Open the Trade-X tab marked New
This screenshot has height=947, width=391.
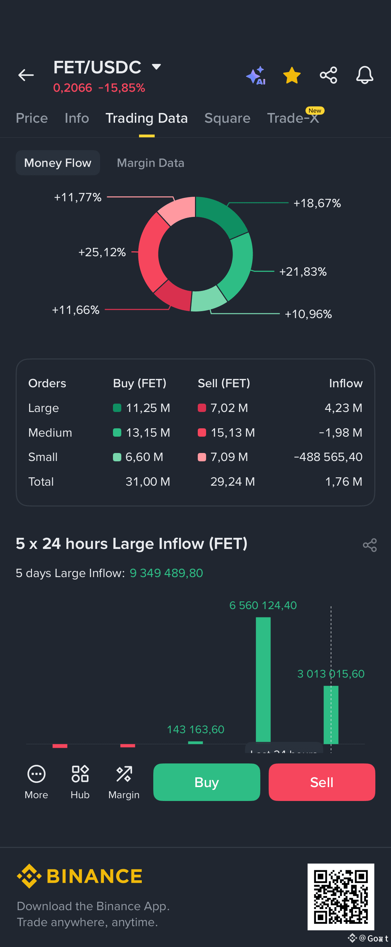293,118
